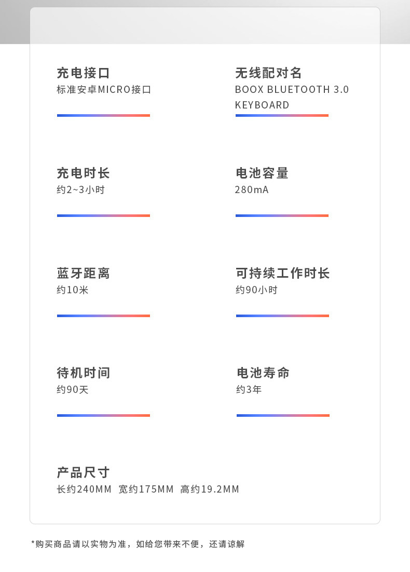Click the 充电时长 heading
This screenshot has width=410, height=572.
click(83, 173)
